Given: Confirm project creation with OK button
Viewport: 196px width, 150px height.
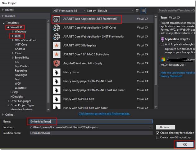Looking at the screenshot, I should (185, 144).
